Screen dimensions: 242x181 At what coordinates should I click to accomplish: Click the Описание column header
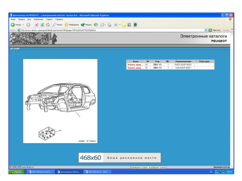click(x=204, y=62)
